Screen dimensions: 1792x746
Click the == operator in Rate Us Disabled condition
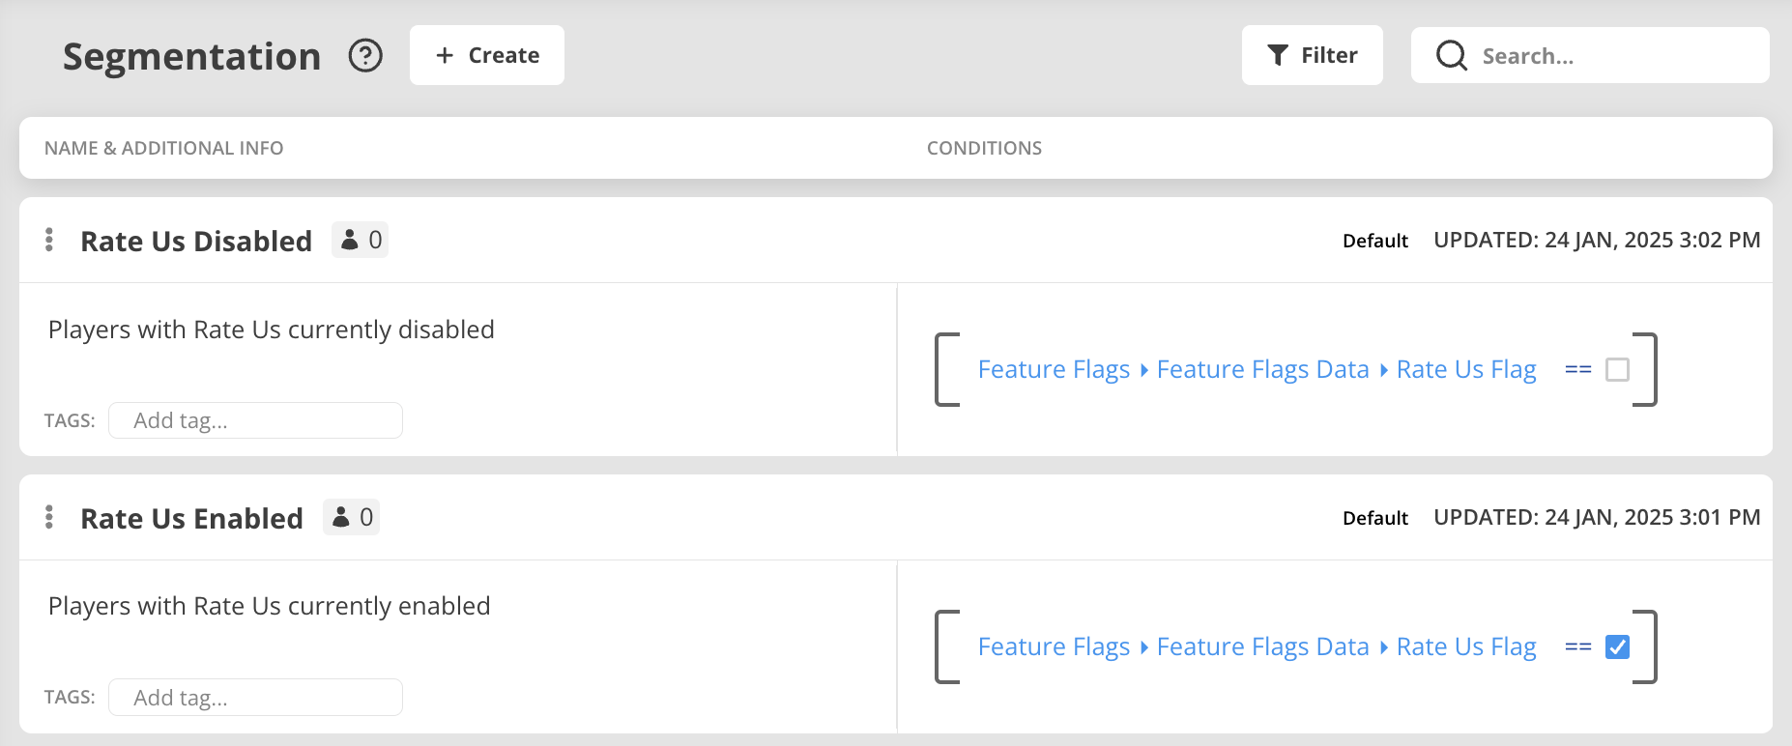1577,369
